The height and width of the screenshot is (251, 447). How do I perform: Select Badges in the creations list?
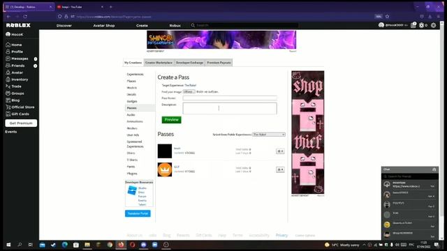tap(132, 101)
